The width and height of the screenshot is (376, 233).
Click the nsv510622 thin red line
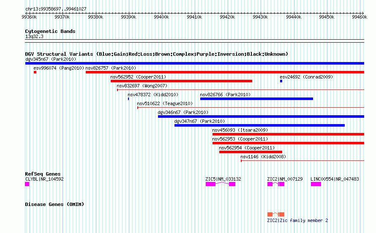(251, 108)
